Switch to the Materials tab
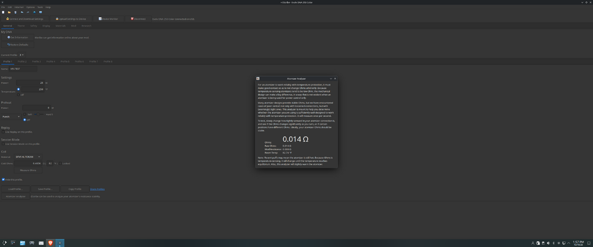 [x=60, y=26]
